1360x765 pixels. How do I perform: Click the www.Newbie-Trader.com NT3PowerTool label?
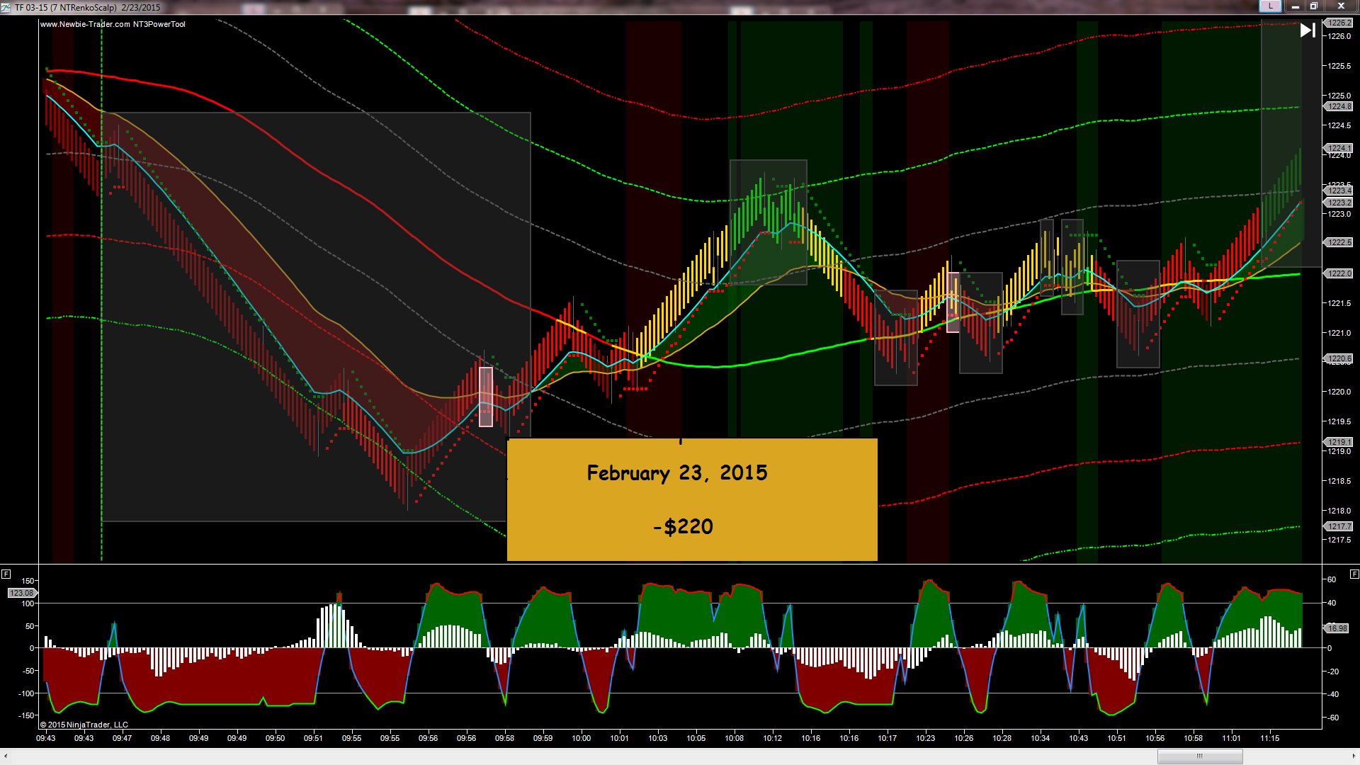click(x=113, y=24)
